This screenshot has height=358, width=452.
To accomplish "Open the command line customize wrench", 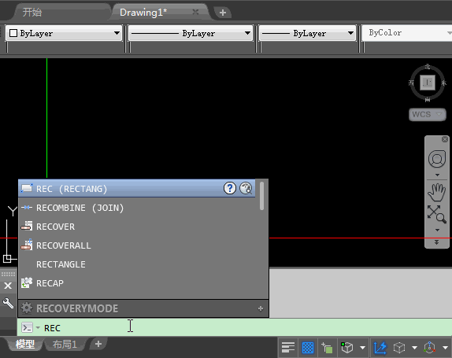I will click(x=8, y=303).
